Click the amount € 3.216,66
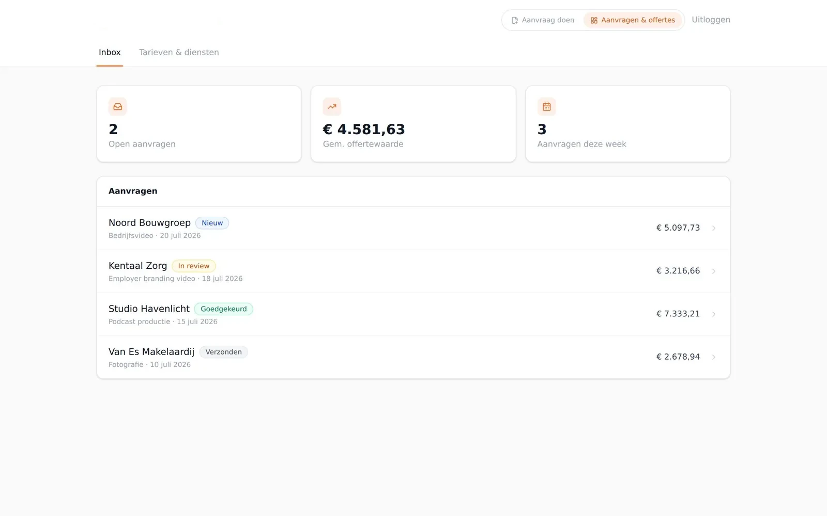Image resolution: width=827 pixels, height=516 pixels. pyautogui.click(x=678, y=270)
